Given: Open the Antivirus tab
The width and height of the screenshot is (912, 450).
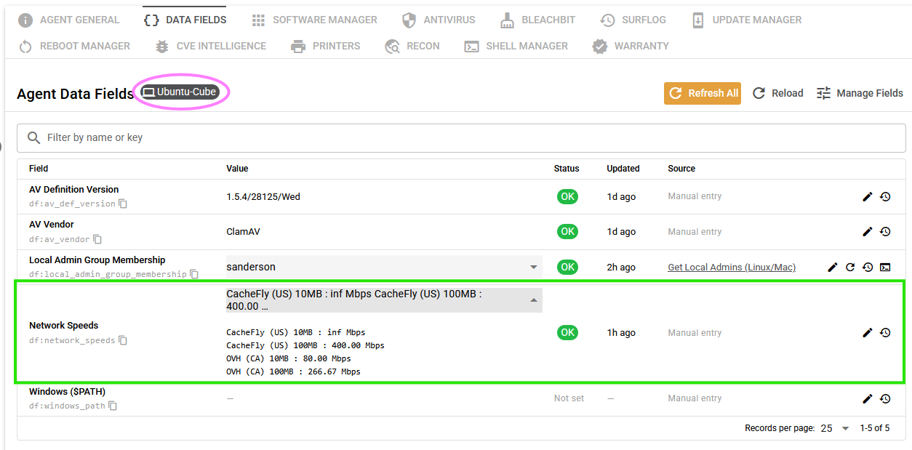Looking at the screenshot, I should 439,20.
